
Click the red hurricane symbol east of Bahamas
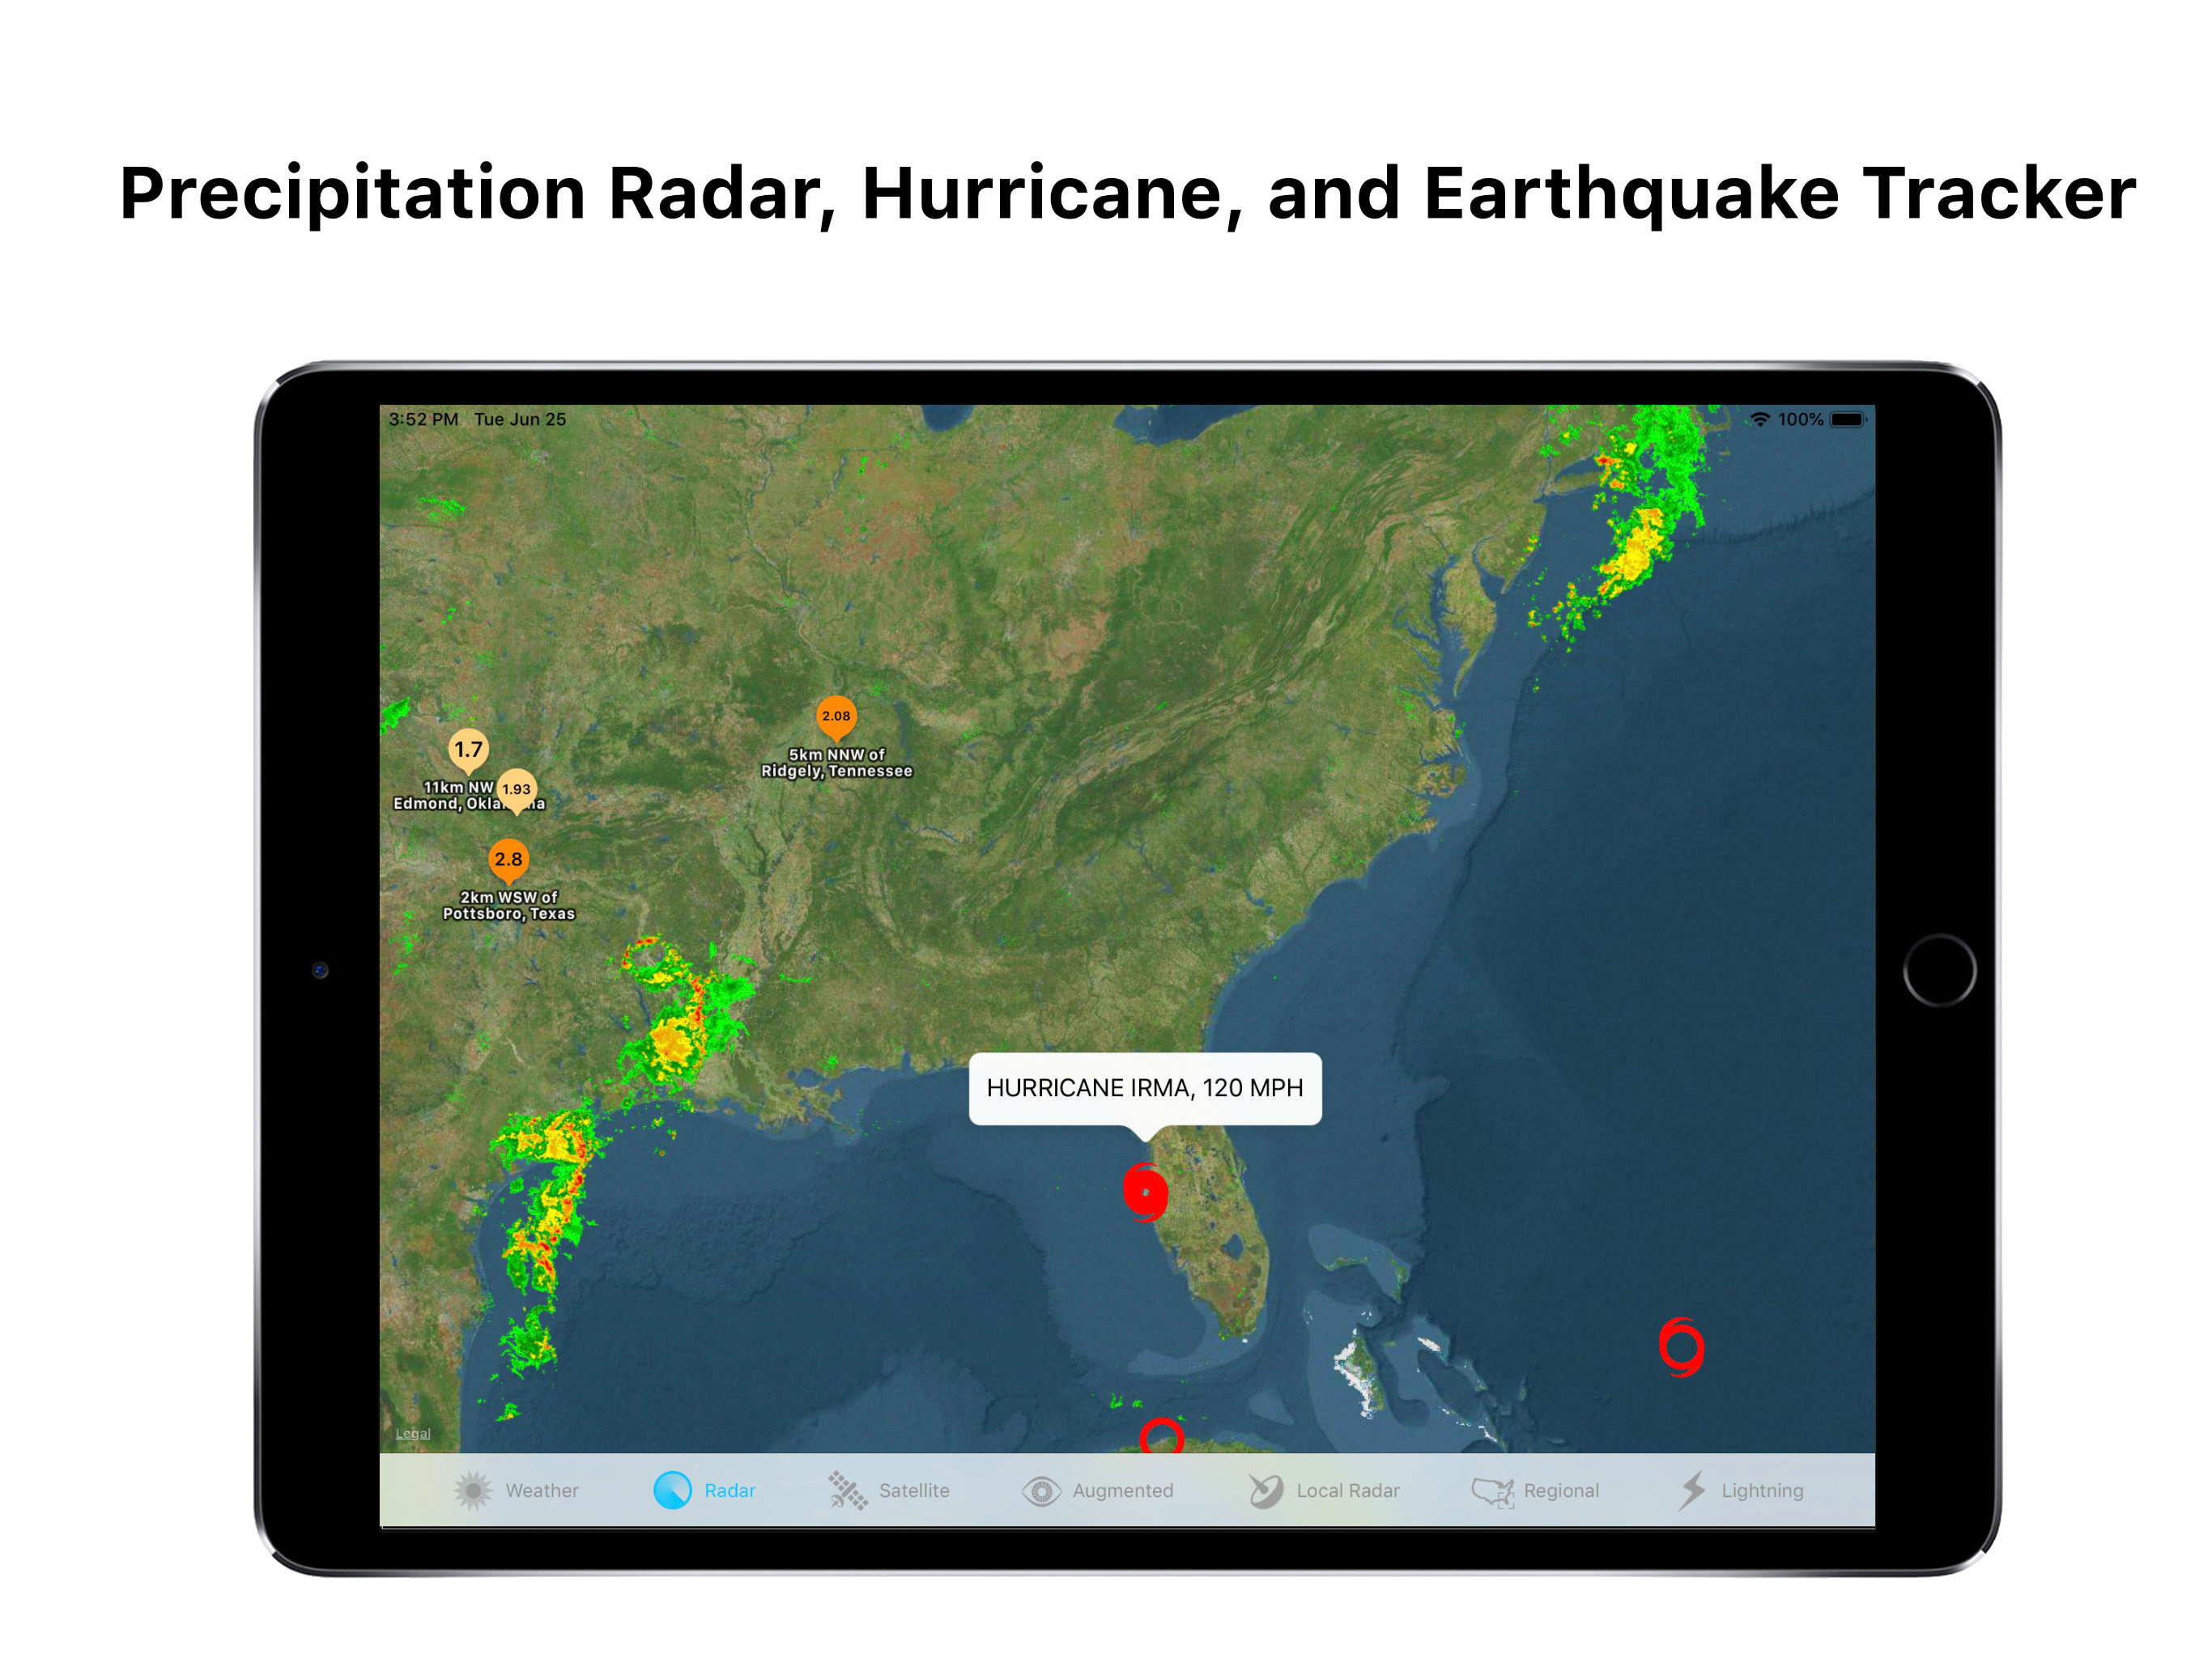[1681, 1347]
